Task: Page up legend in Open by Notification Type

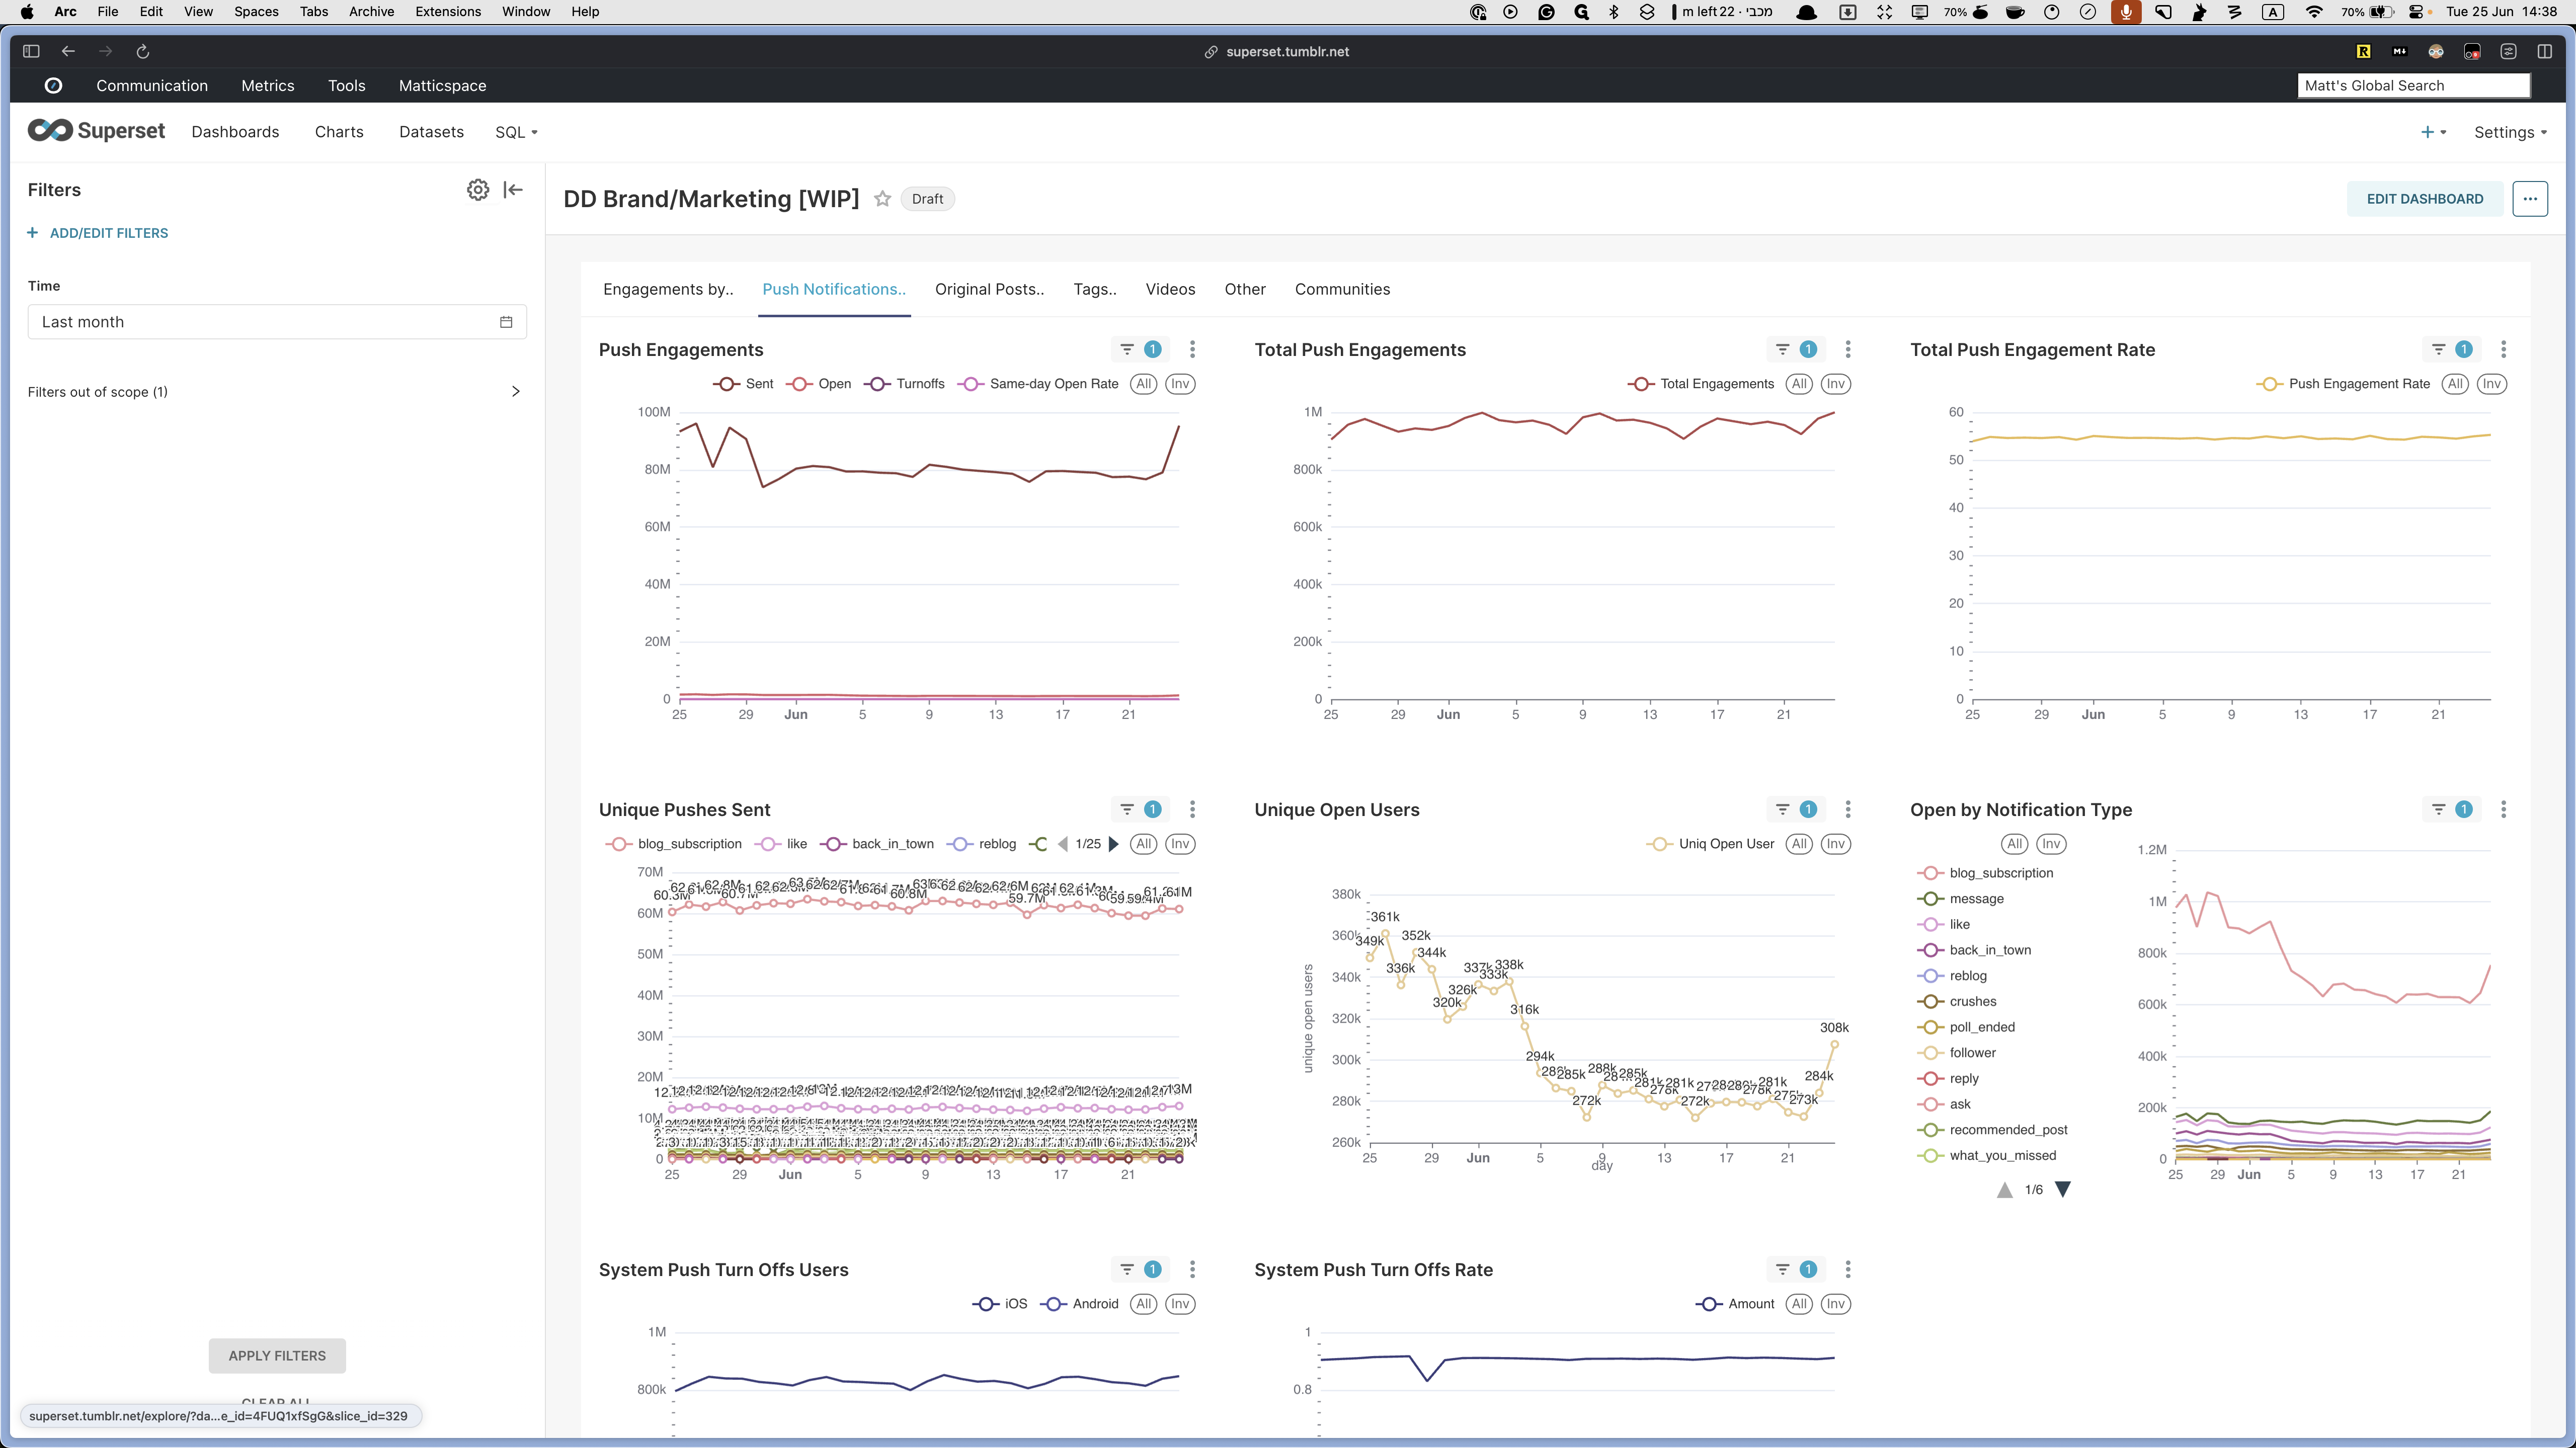Action: pyautogui.click(x=2004, y=1189)
